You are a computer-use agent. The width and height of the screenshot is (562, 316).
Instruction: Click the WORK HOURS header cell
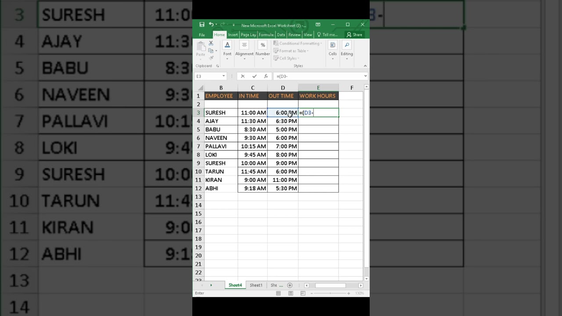pos(318,96)
